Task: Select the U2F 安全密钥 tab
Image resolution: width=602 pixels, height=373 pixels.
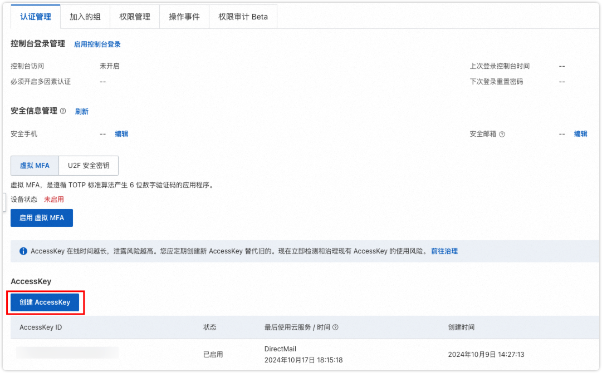Action: pos(89,166)
